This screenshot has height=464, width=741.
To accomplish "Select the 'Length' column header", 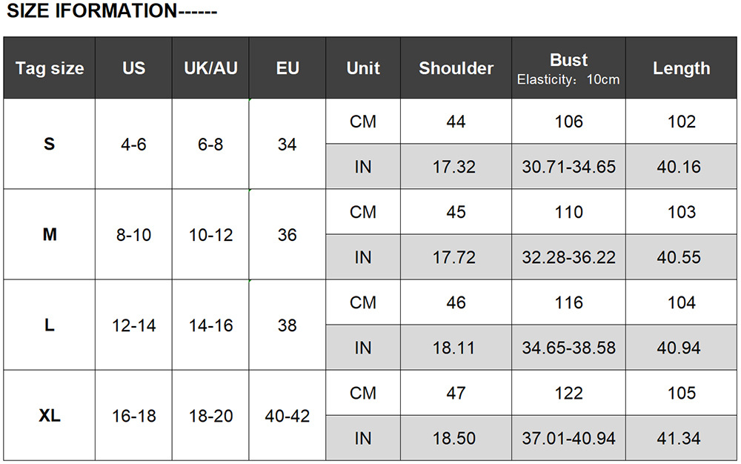I will coord(681,68).
